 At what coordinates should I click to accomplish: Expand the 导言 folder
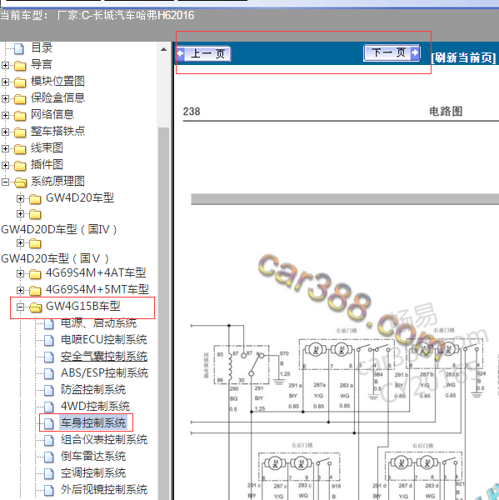tap(5, 65)
